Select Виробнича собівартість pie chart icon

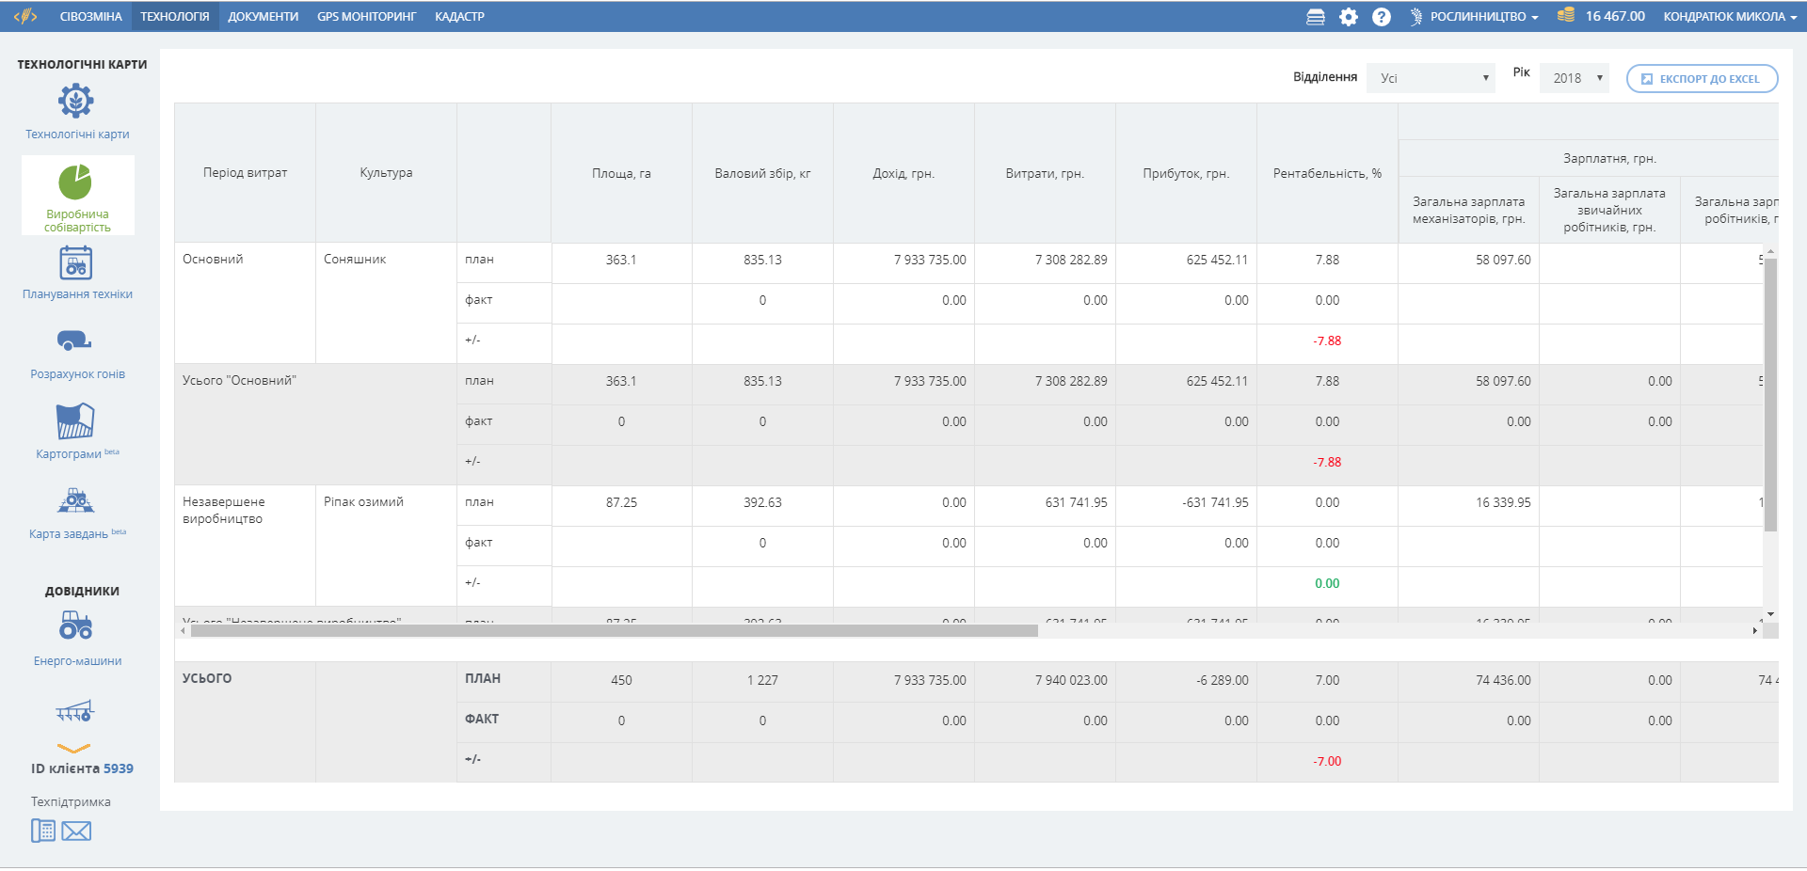[x=76, y=182]
